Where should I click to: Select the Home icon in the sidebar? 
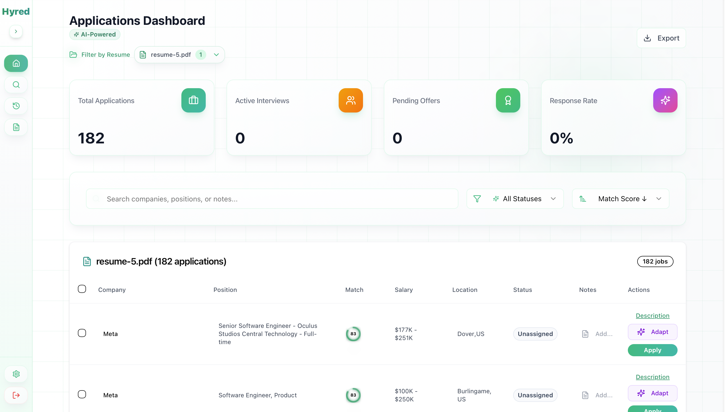point(16,63)
